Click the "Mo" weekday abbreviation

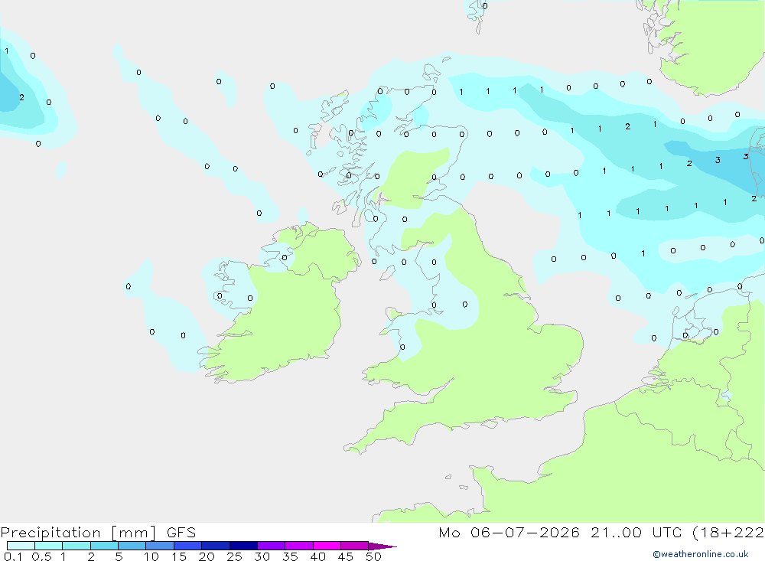[449, 533]
